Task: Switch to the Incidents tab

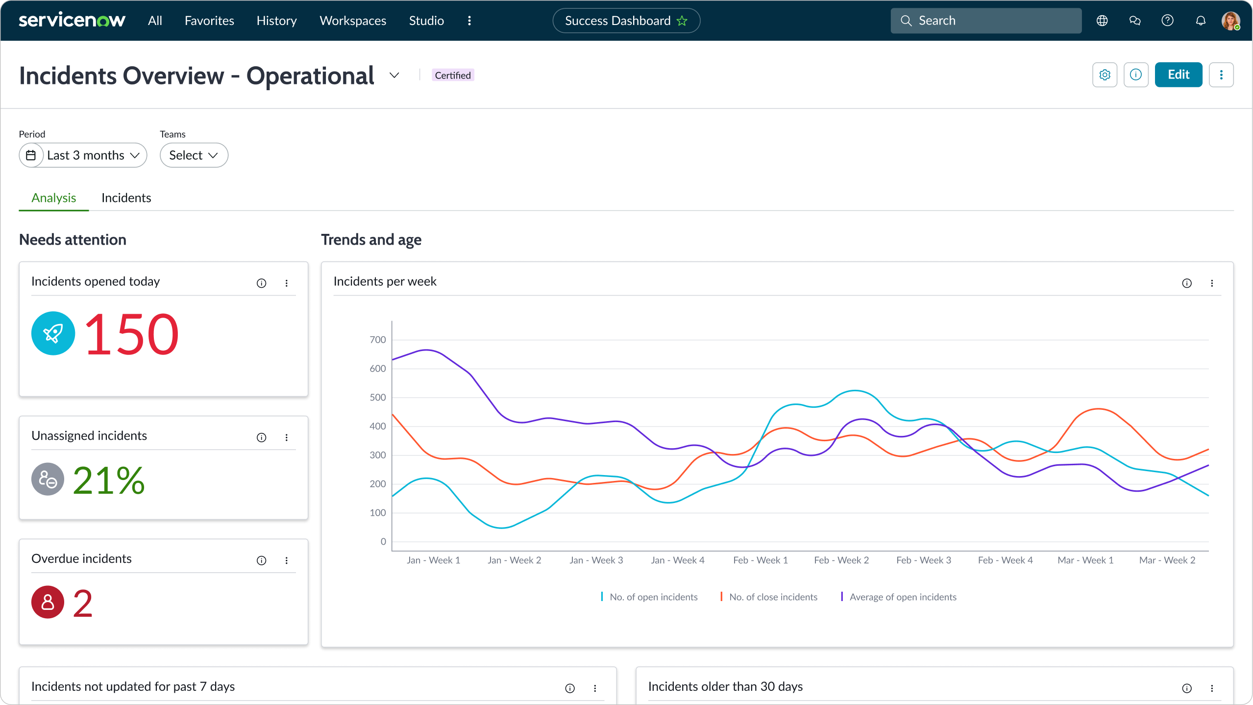Action: [x=126, y=198]
